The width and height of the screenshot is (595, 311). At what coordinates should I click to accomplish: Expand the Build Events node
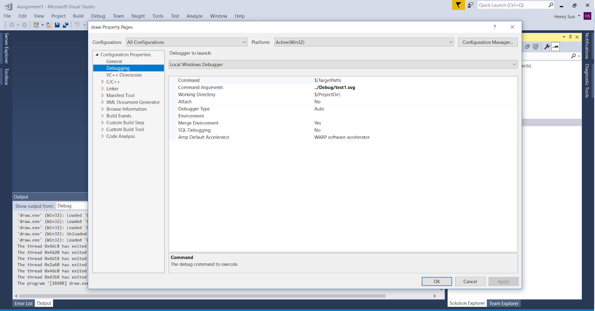(x=103, y=116)
